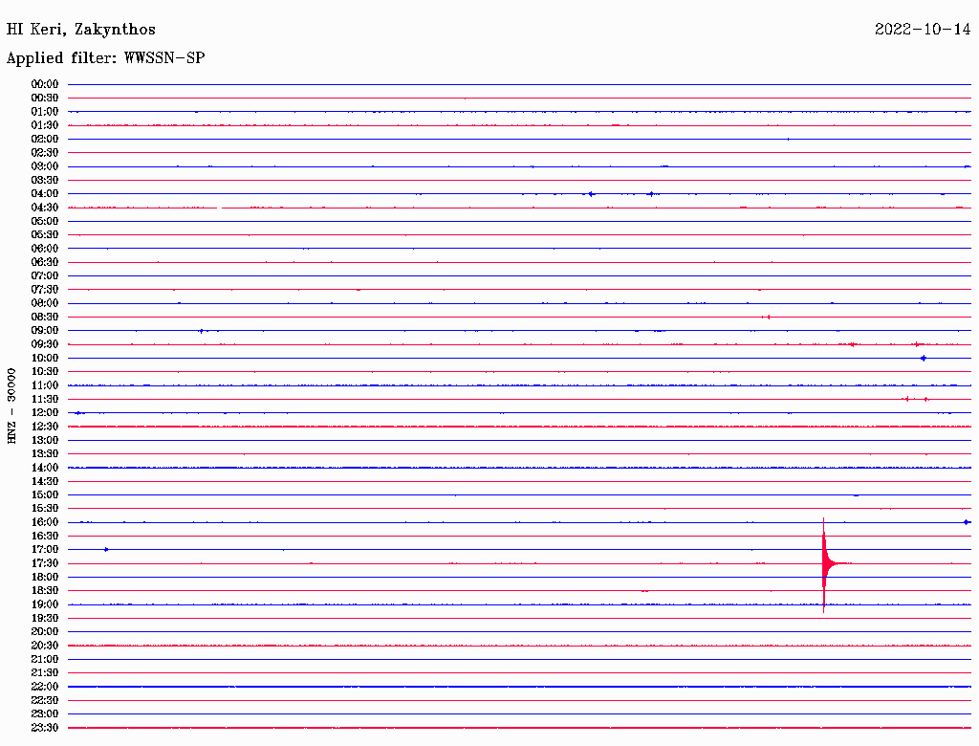Click the 19:00 time label
This screenshot has width=979, height=746.
click(44, 604)
